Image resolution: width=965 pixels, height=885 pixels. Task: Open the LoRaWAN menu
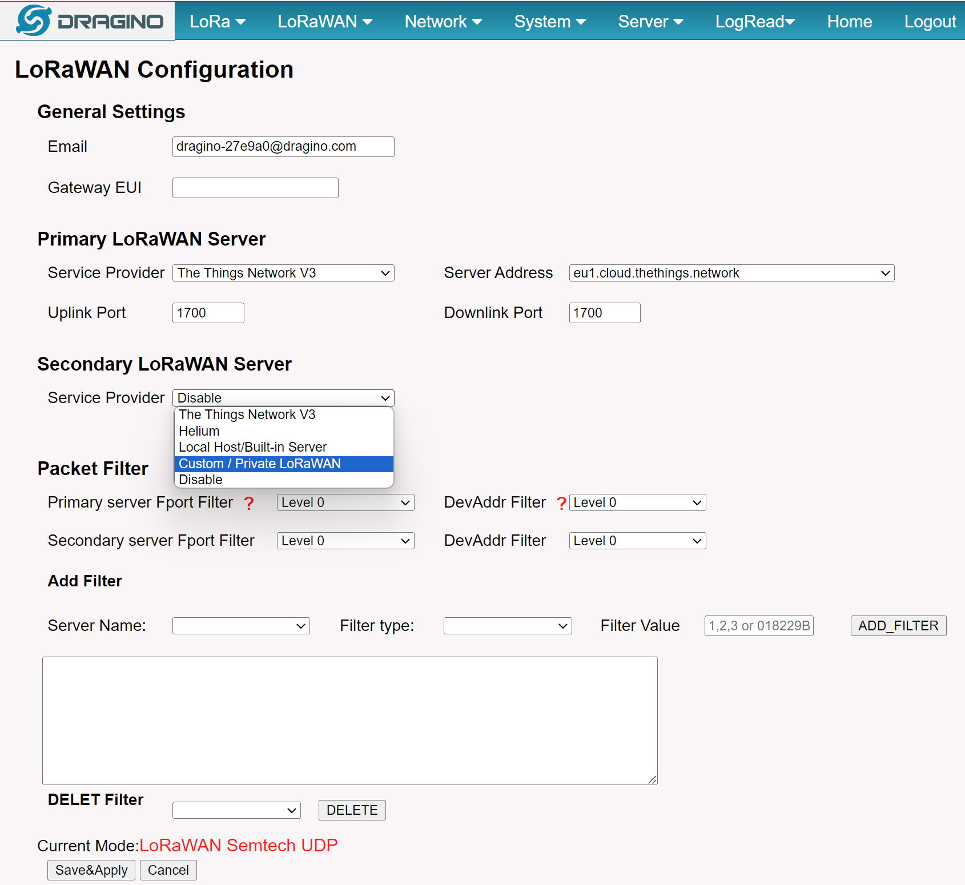coord(325,21)
